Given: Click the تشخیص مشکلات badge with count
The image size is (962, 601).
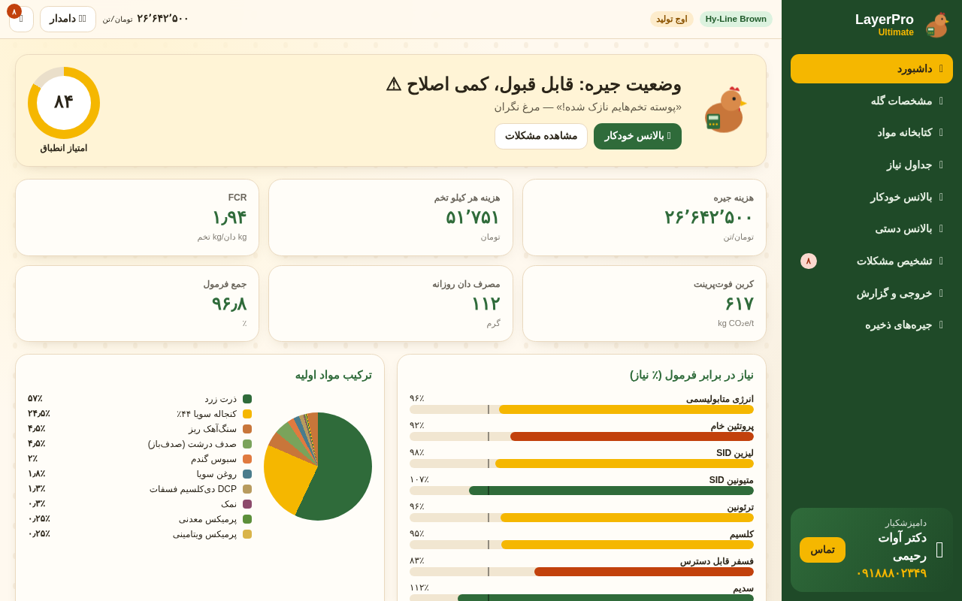Looking at the screenshot, I should (809, 261).
